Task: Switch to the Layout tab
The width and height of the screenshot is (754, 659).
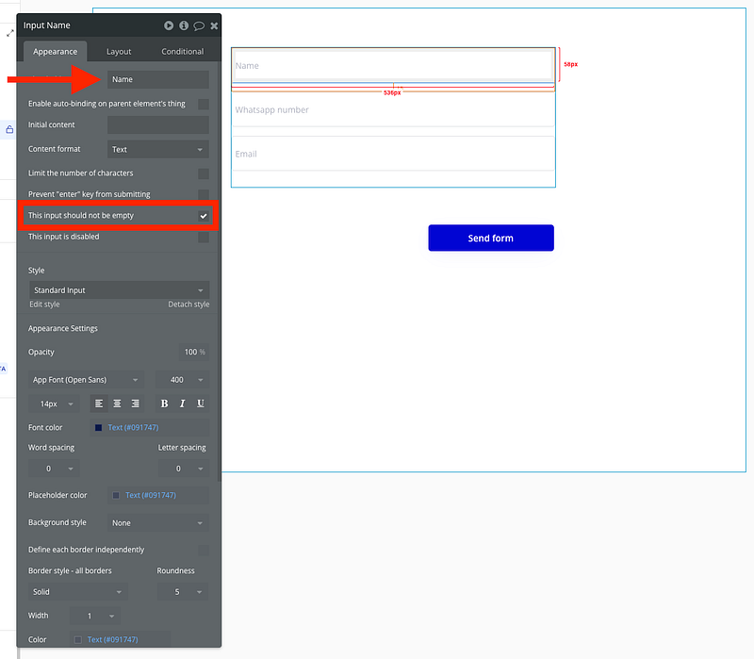Action: [x=119, y=51]
